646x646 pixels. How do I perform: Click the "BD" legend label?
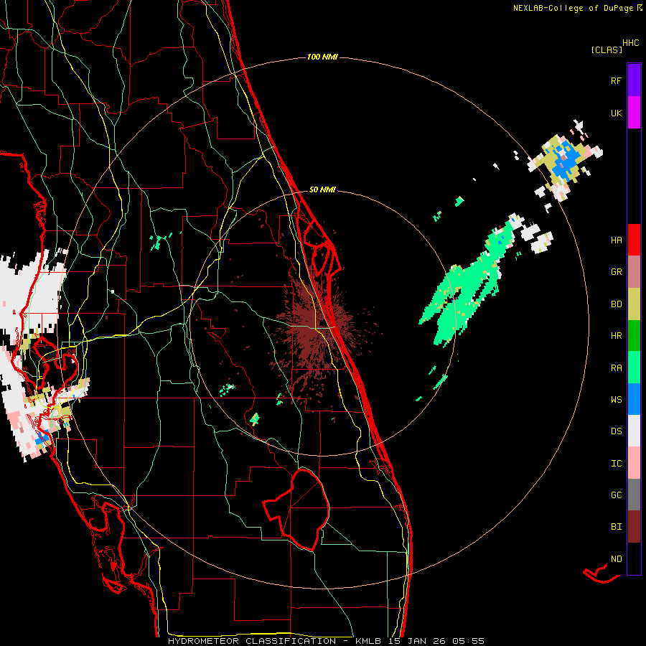point(616,304)
